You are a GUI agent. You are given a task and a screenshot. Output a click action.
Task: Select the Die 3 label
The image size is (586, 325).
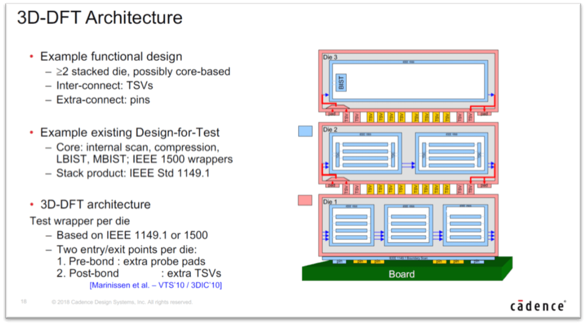click(330, 57)
